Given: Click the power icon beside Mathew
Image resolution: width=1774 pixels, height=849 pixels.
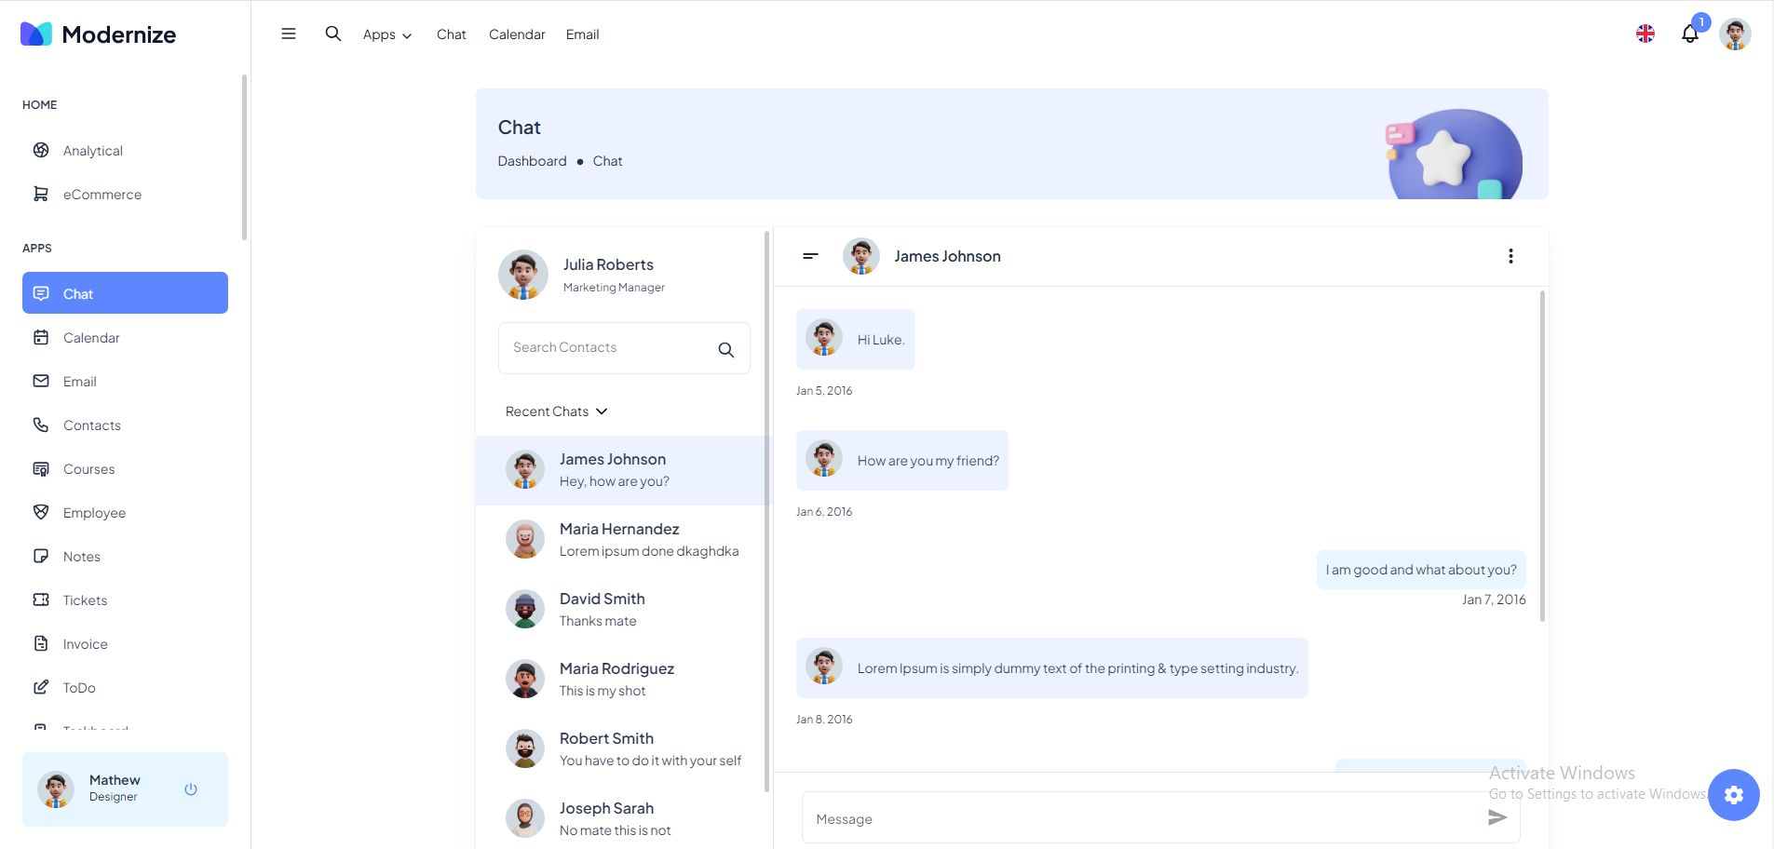Looking at the screenshot, I should [191, 789].
